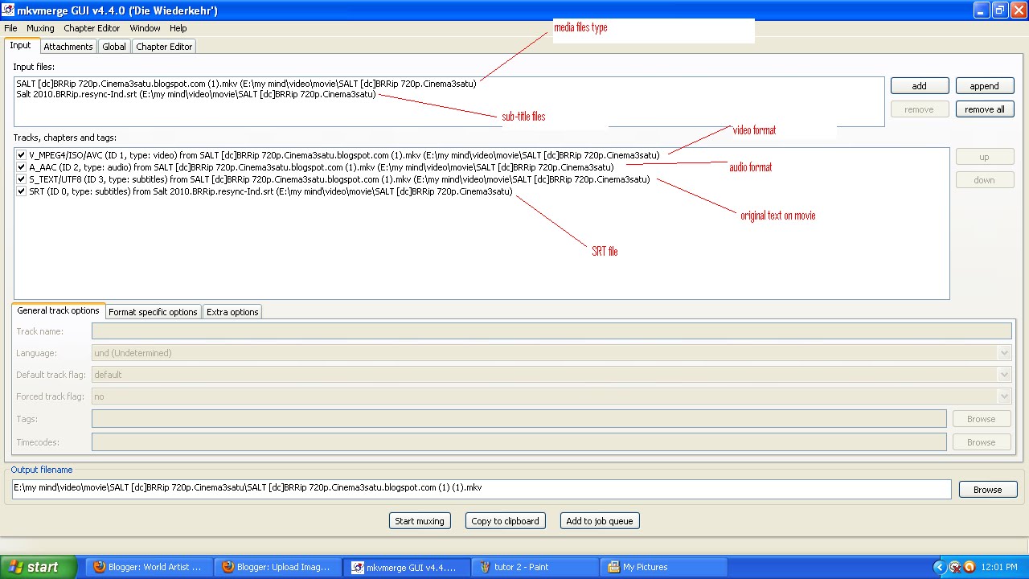
Task: Click the taskbar clock 12:01 PM
Action: [x=999, y=567]
